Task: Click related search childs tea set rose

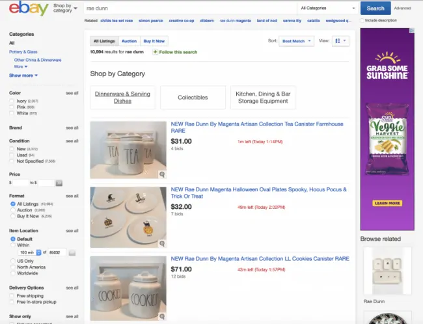Action: pyautogui.click(x=116, y=21)
